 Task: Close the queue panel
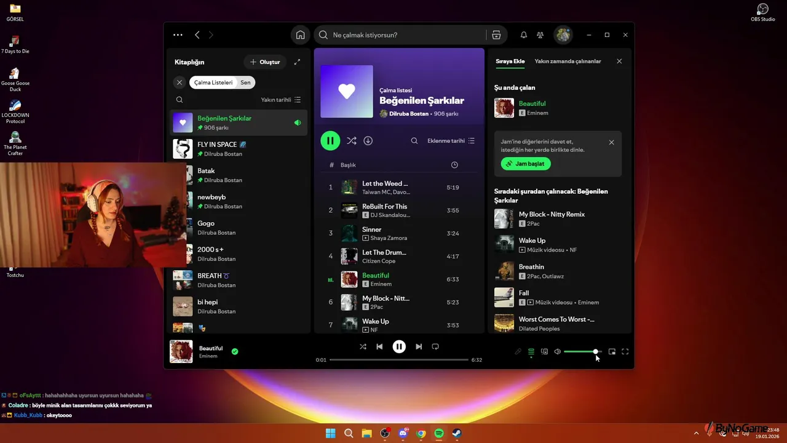(619, 62)
